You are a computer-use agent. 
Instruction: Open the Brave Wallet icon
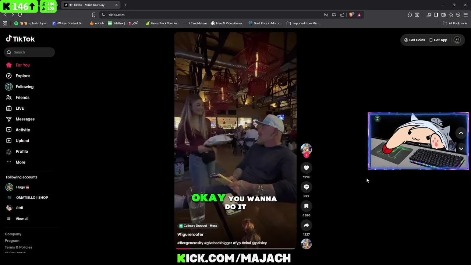(443, 15)
